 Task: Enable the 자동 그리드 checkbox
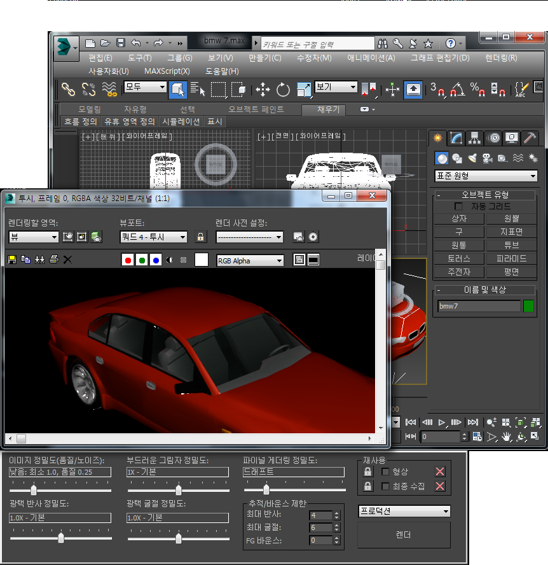click(458, 207)
